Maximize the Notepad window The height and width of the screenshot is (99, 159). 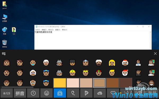143,27
